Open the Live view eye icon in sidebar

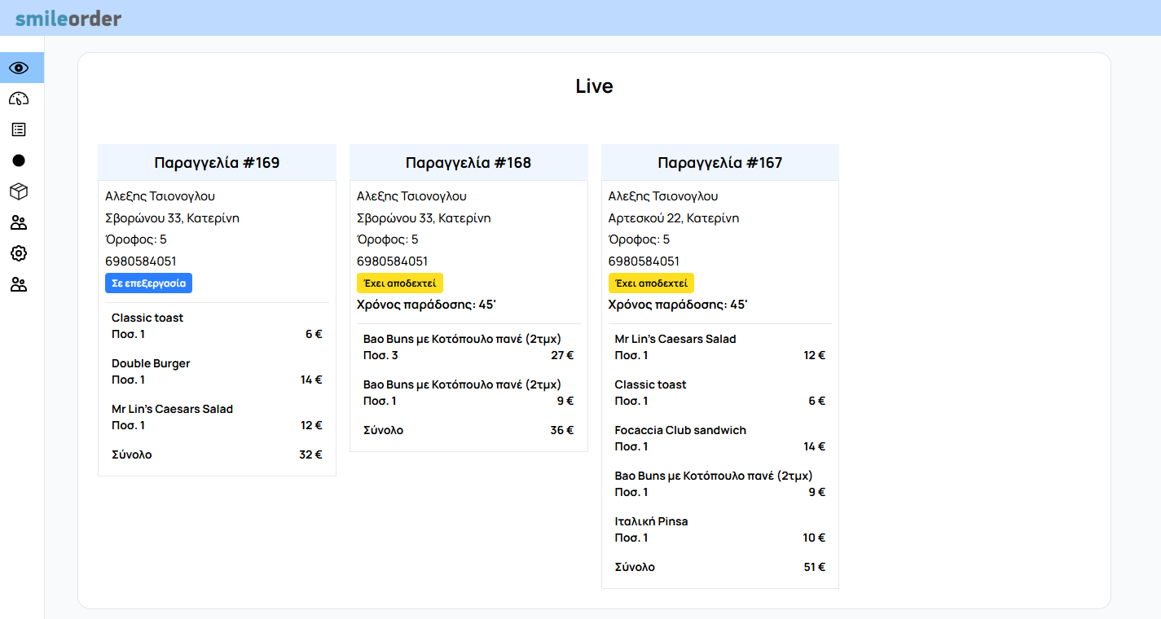point(19,68)
